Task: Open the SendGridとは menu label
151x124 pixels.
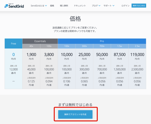Action: coord(37,6)
